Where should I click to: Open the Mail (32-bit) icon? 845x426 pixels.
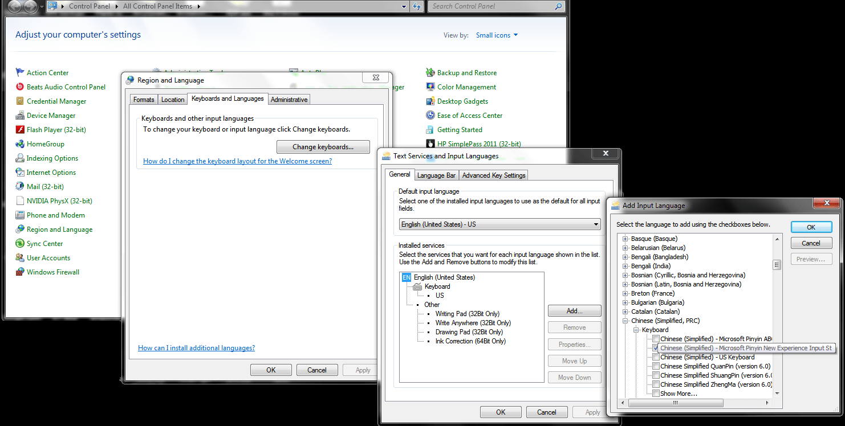[21, 187]
